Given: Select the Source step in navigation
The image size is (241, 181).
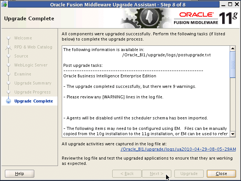Looking at the screenshot, I should [21, 56].
